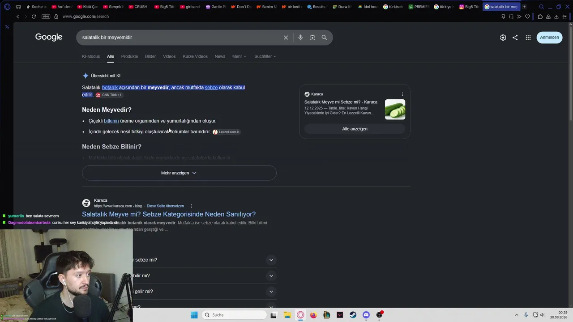
Task: Open the Kurze Videos tab
Action: [x=195, y=56]
